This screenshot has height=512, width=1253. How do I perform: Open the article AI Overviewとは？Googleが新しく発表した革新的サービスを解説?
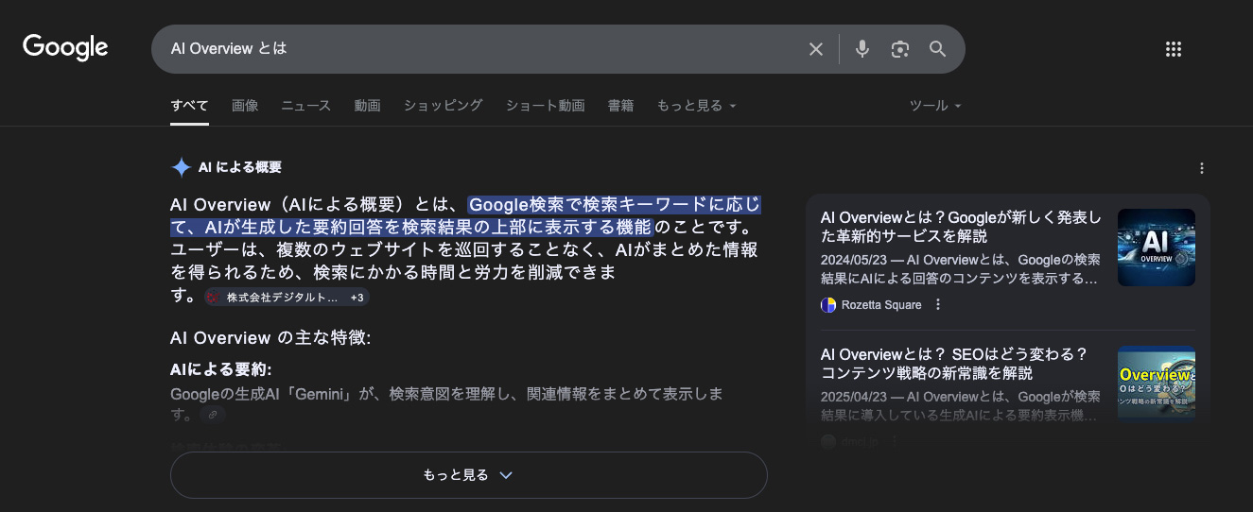(x=961, y=227)
